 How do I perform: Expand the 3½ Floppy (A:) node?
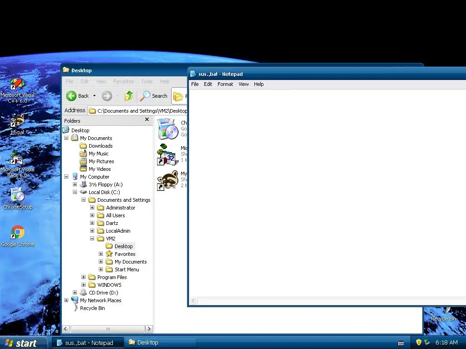75,184
